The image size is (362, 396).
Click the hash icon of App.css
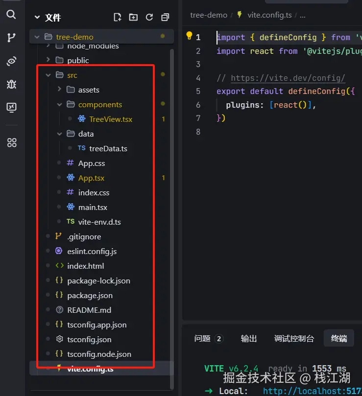point(70,163)
